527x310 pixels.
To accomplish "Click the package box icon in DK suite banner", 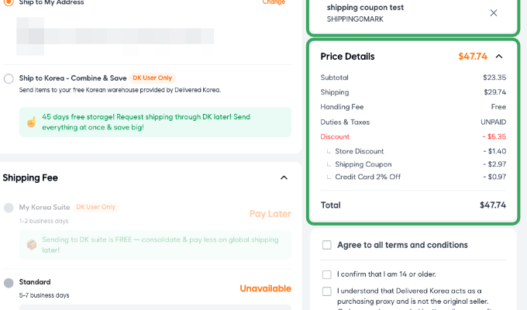I will click(x=32, y=245).
